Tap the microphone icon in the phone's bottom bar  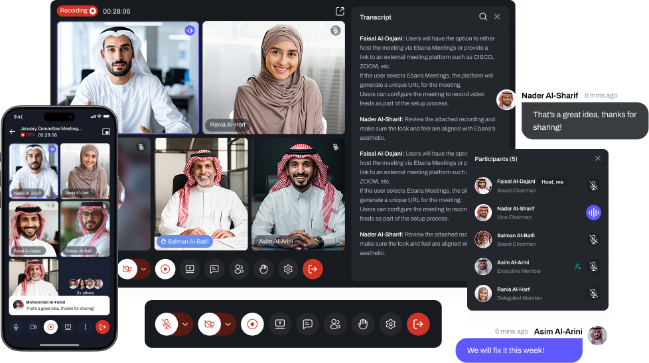click(x=16, y=327)
